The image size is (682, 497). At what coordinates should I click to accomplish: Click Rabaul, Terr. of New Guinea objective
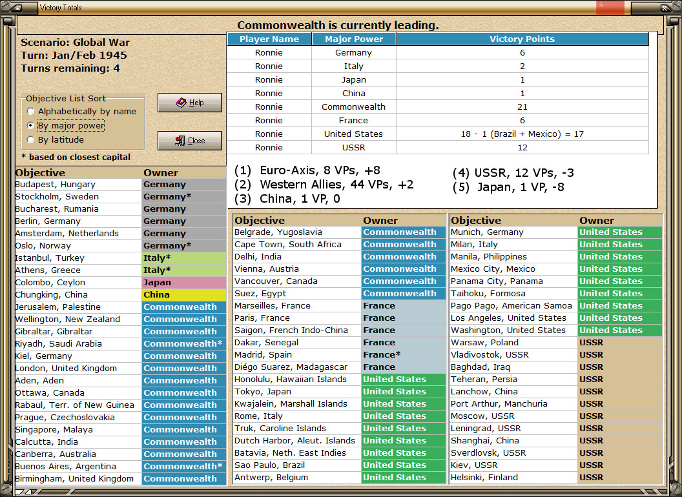(x=78, y=405)
